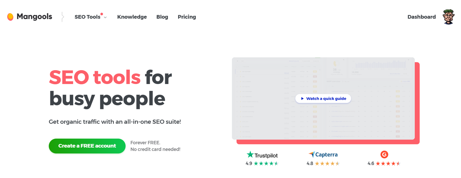Click the red G2 logo icon
Image resolution: width=461 pixels, height=178 pixels.
coord(384,155)
